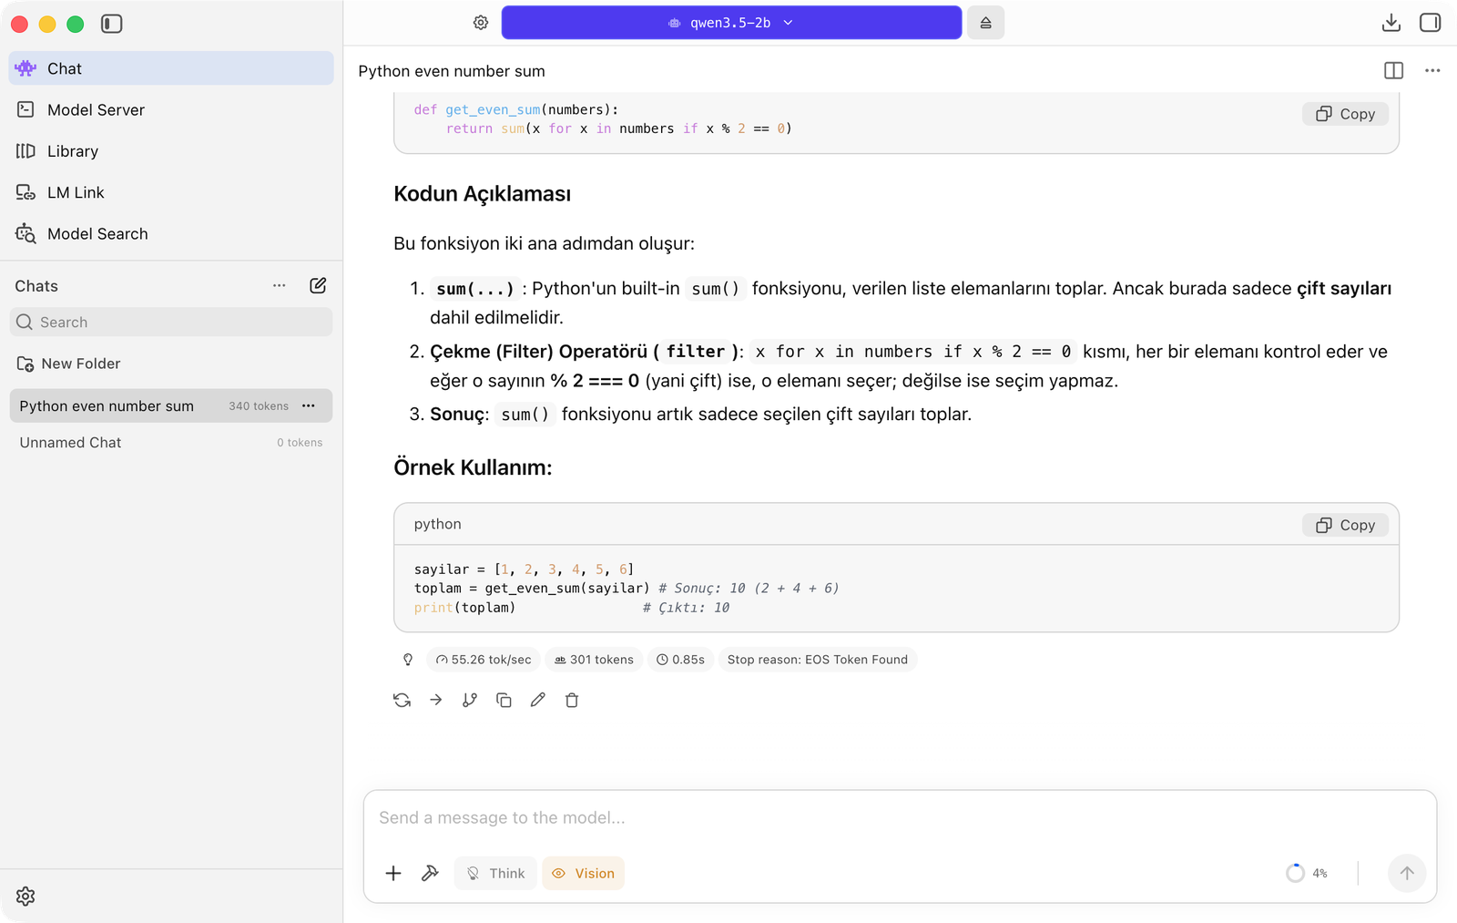This screenshot has height=923, width=1457.
Task: Eject the loaded model
Action: point(985,23)
